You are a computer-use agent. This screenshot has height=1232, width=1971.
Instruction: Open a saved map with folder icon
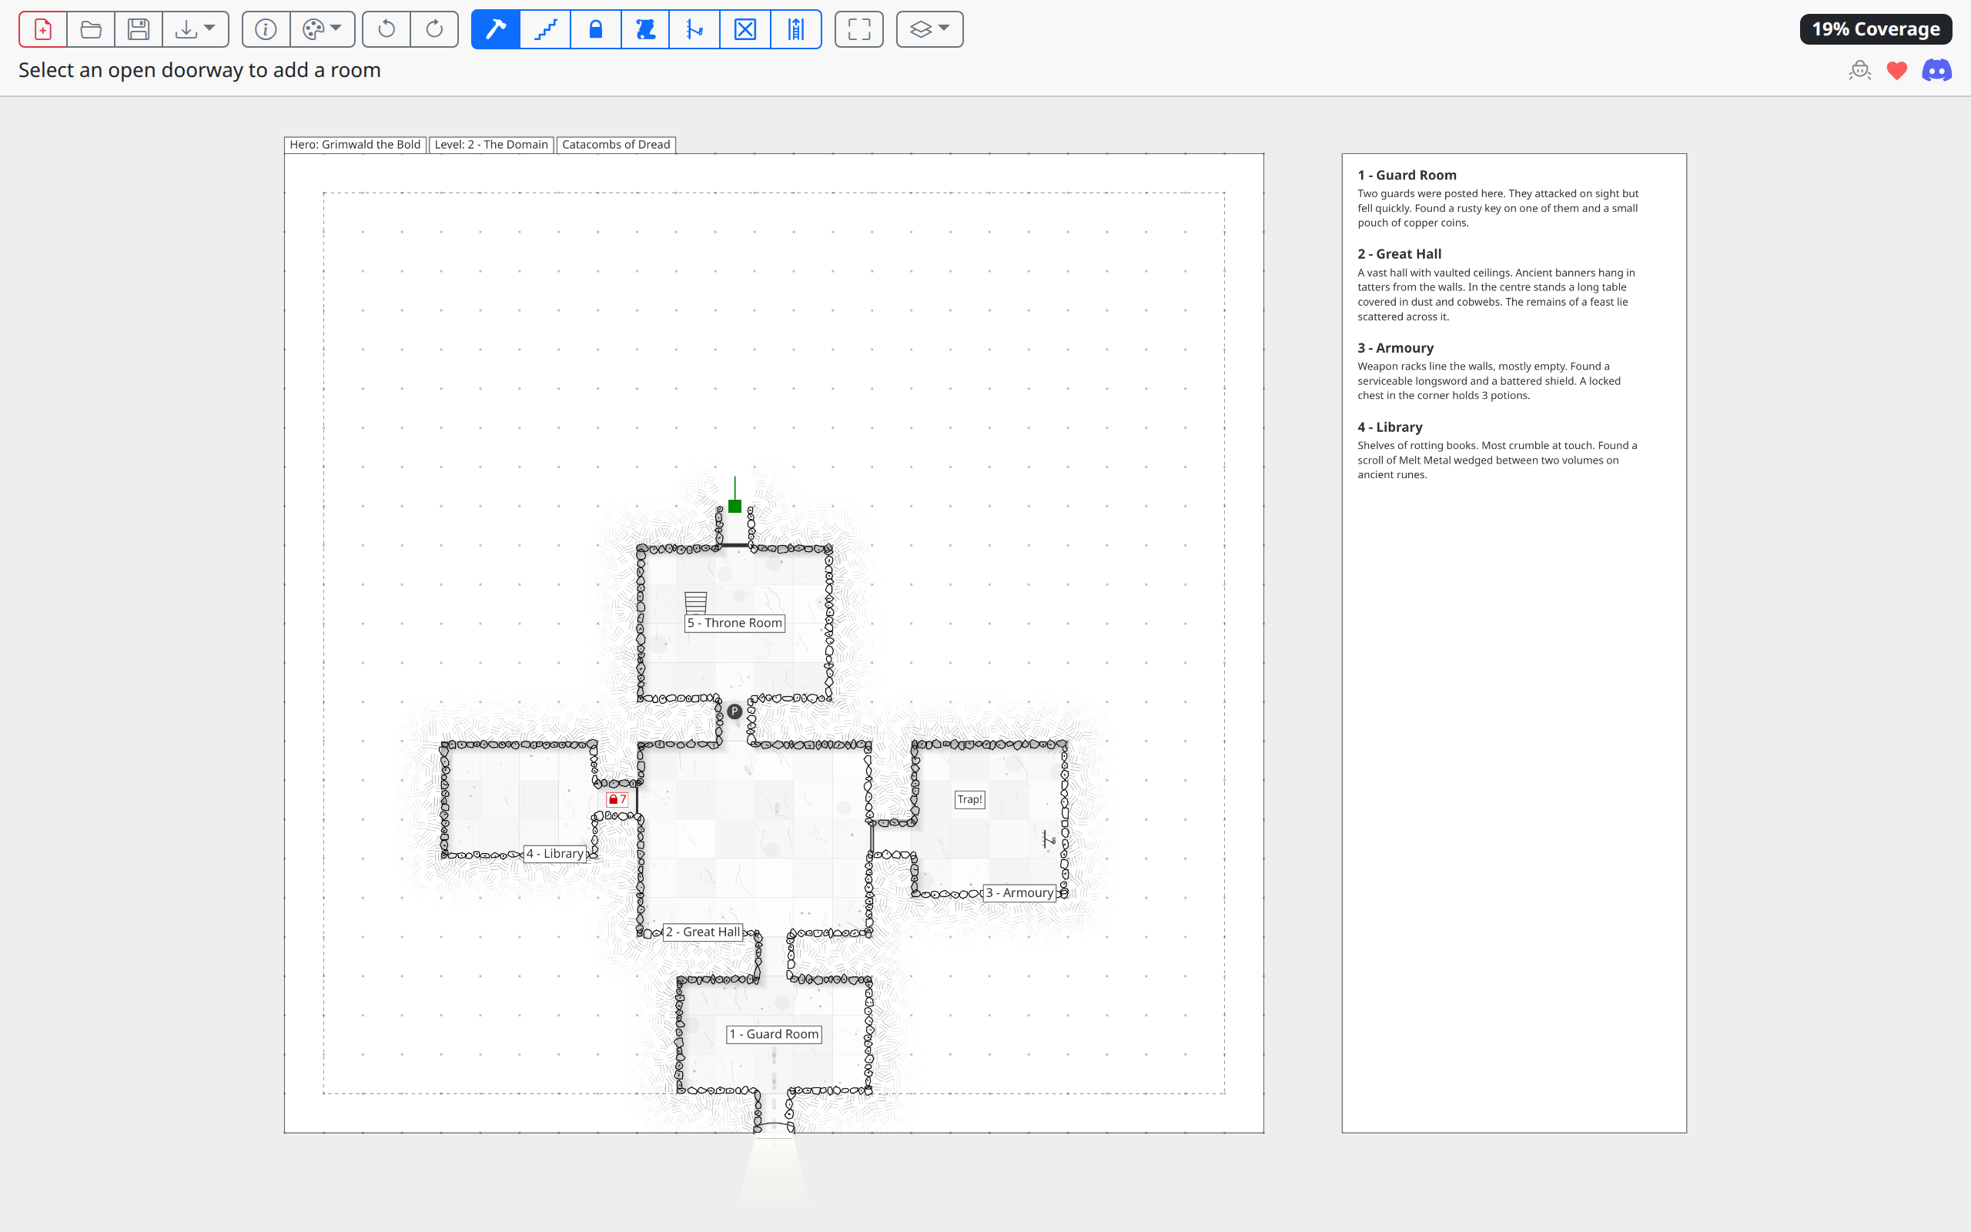coord(90,29)
